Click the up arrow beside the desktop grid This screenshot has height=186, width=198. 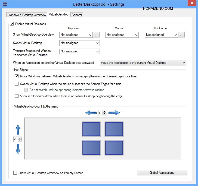click(x=18, y=130)
